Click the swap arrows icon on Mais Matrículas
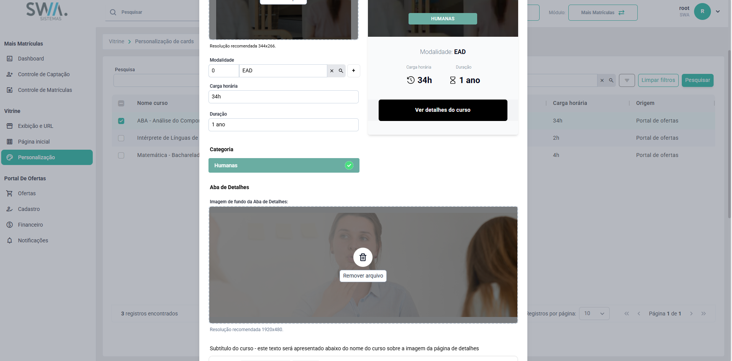Viewport: 732px width, 361px height. (x=621, y=13)
